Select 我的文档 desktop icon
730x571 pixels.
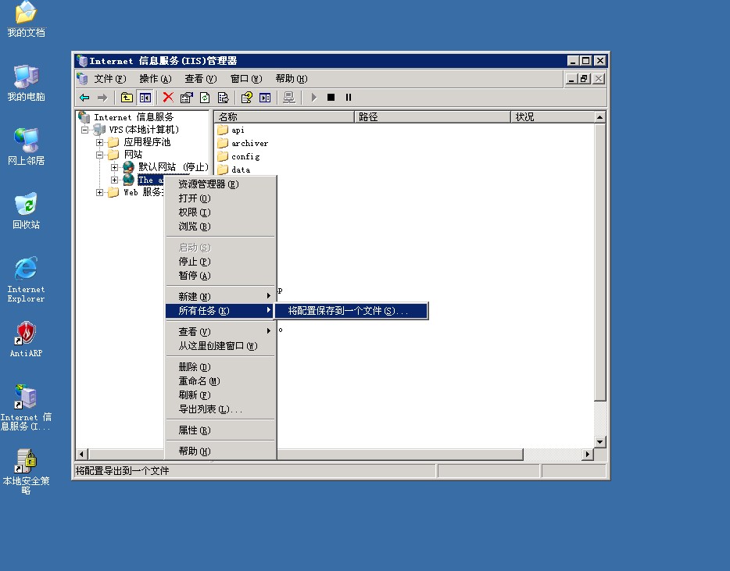pos(26,20)
